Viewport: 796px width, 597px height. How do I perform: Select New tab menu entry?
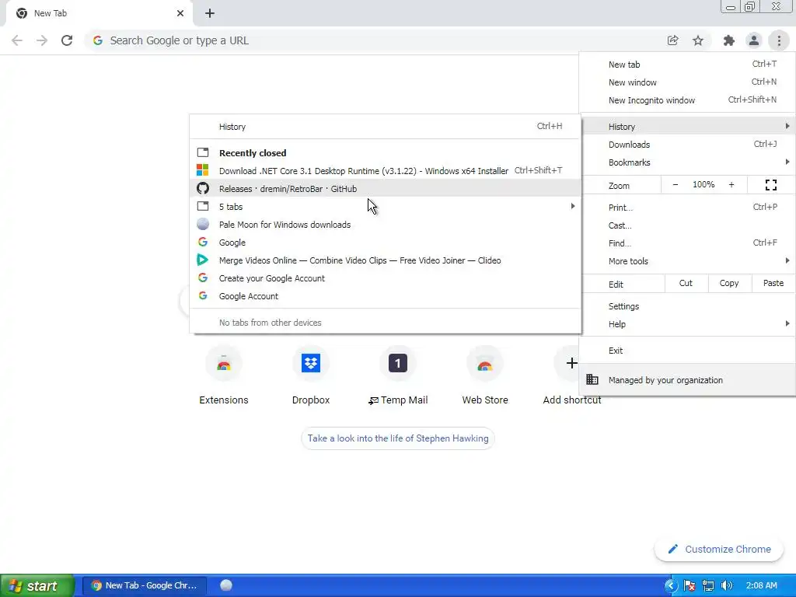687,65
